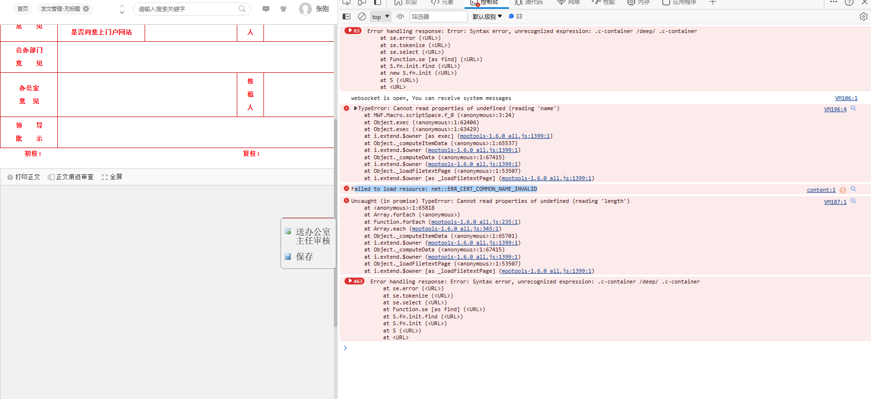Screen dimensions: 871x399
Task: Toggle the console sidebar panel
Action: tap(346, 17)
